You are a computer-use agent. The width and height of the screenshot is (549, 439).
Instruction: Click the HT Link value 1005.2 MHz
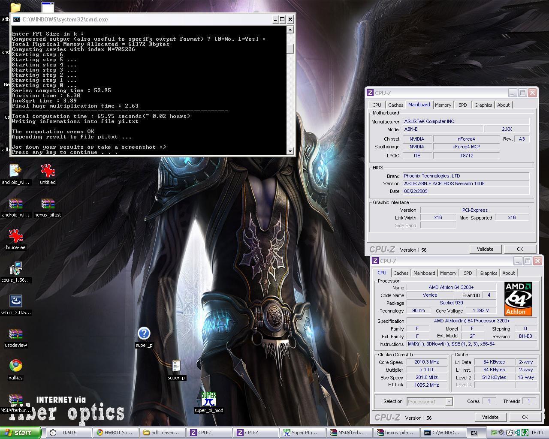click(x=426, y=385)
